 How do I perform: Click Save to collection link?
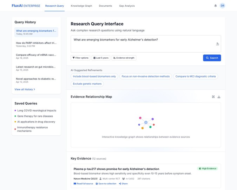[106, 184]
